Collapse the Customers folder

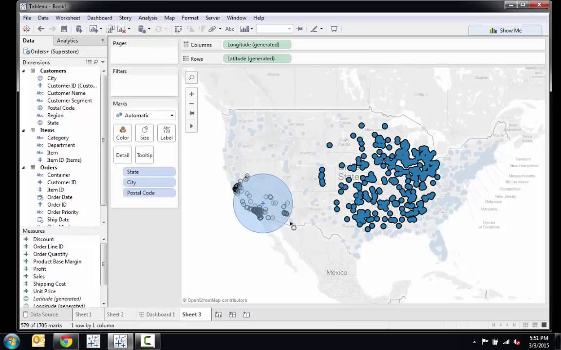point(23,70)
